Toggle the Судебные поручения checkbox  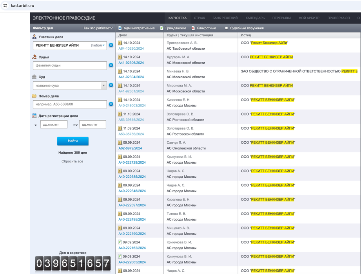(x=226, y=28)
